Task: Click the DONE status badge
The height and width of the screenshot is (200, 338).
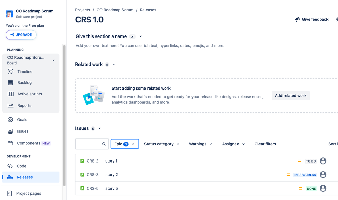Action: [311, 189]
